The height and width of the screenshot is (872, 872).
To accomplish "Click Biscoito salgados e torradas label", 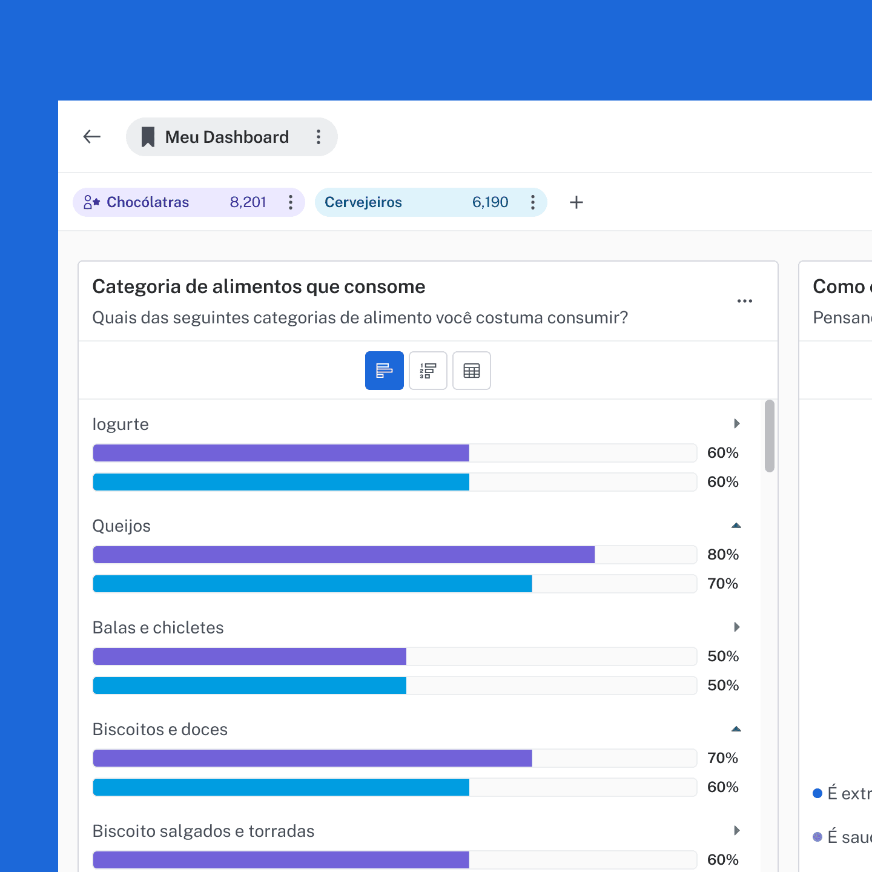I will click(203, 831).
